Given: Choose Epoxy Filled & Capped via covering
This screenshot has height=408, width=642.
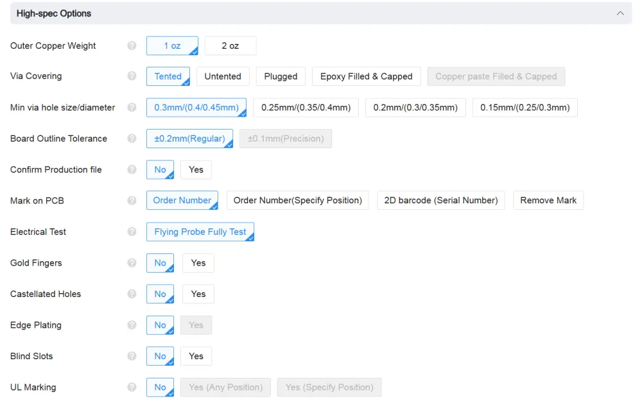Looking at the screenshot, I should [x=366, y=76].
